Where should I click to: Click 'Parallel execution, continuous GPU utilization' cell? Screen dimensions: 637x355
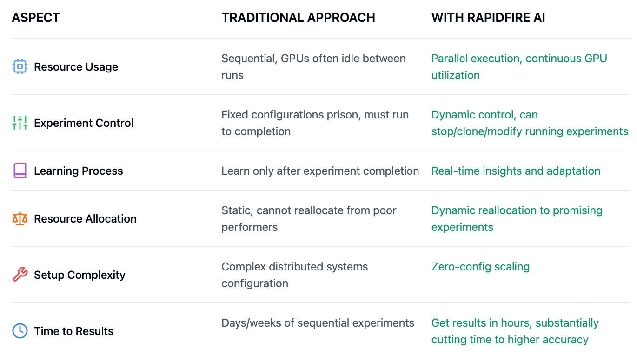pyautogui.click(x=519, y=67)
